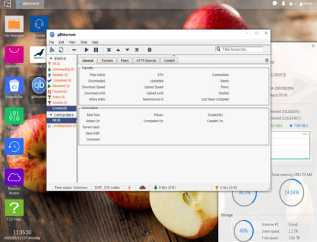Switch to the Trackers tab

click(107, 61)
